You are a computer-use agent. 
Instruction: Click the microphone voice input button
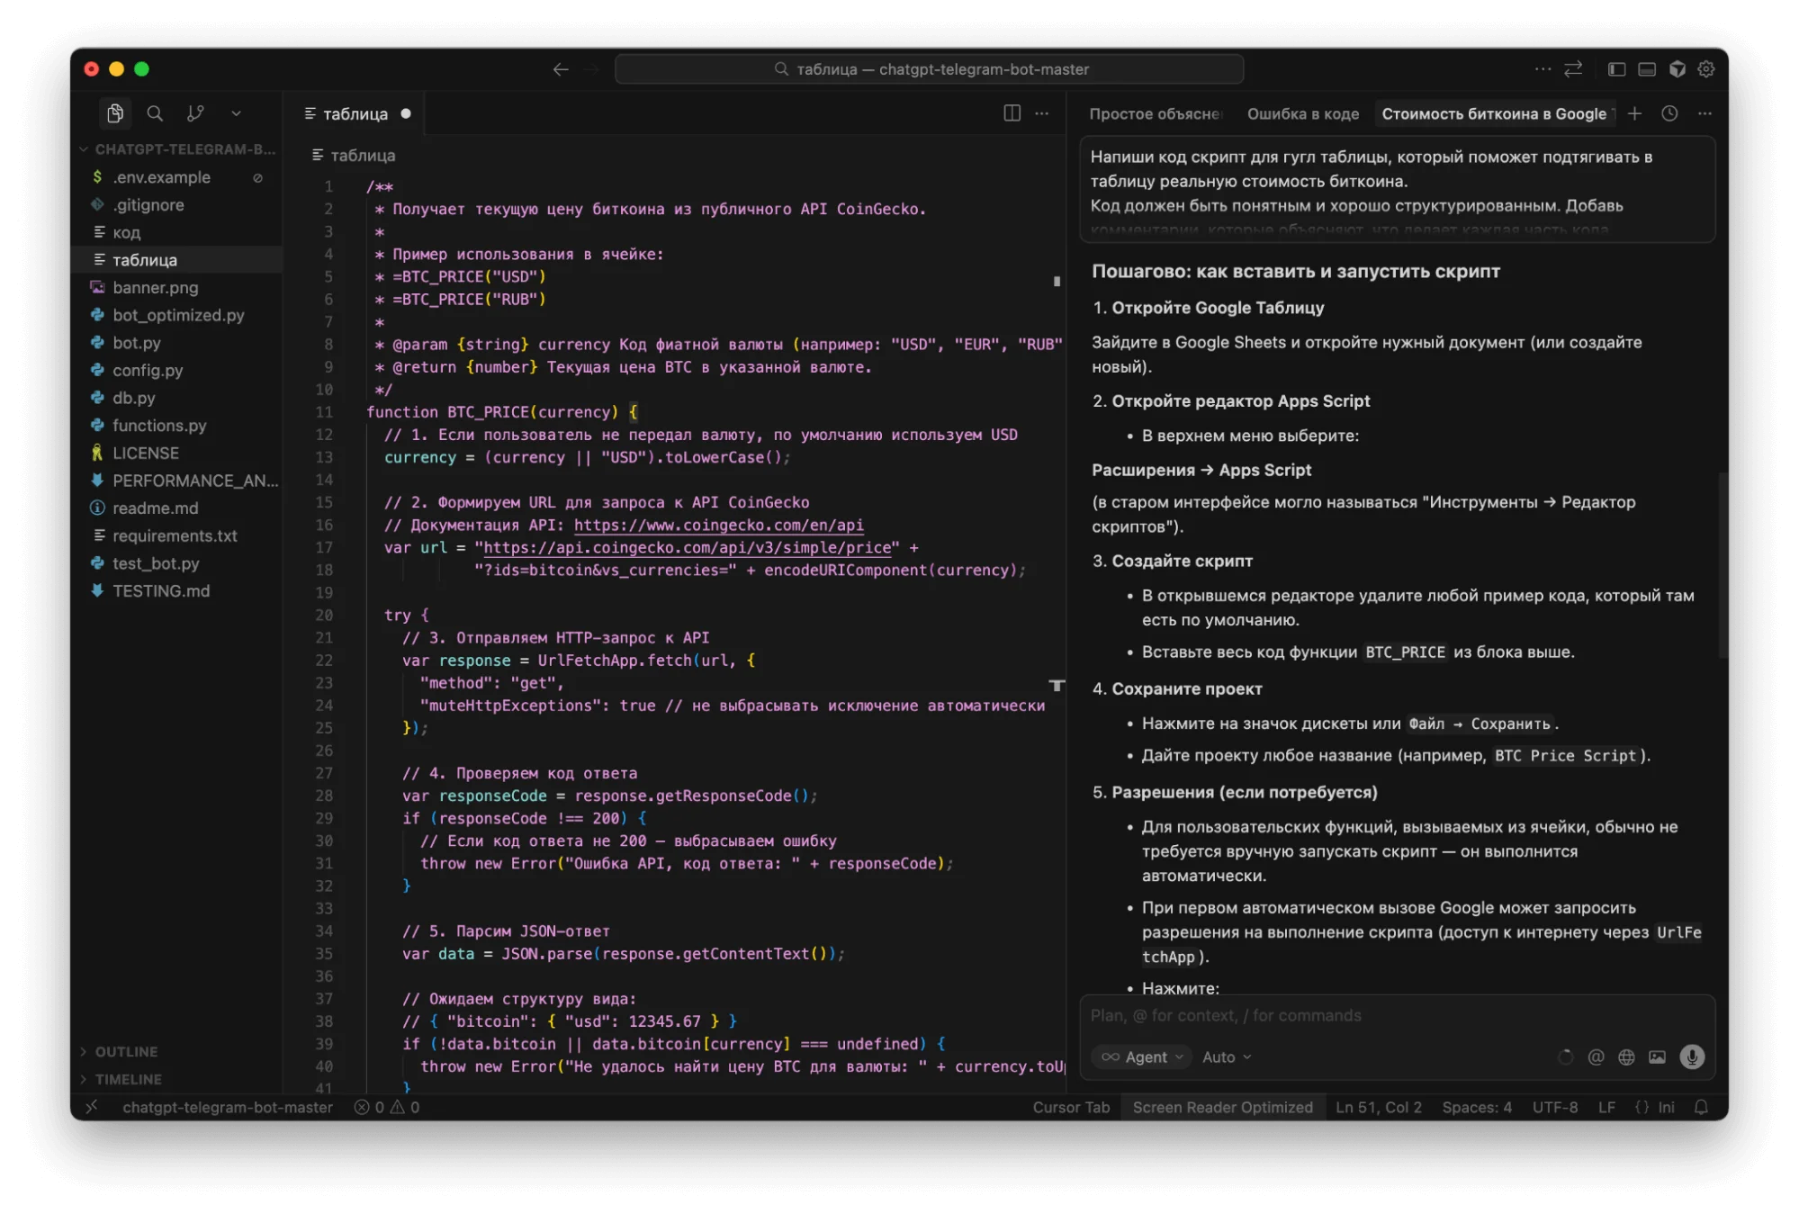coord(1692,1057)
